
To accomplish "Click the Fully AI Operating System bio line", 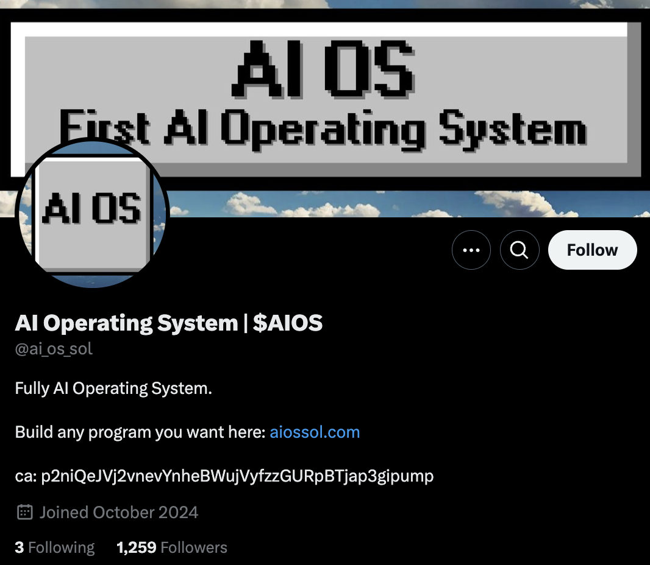I will [113, 388].
